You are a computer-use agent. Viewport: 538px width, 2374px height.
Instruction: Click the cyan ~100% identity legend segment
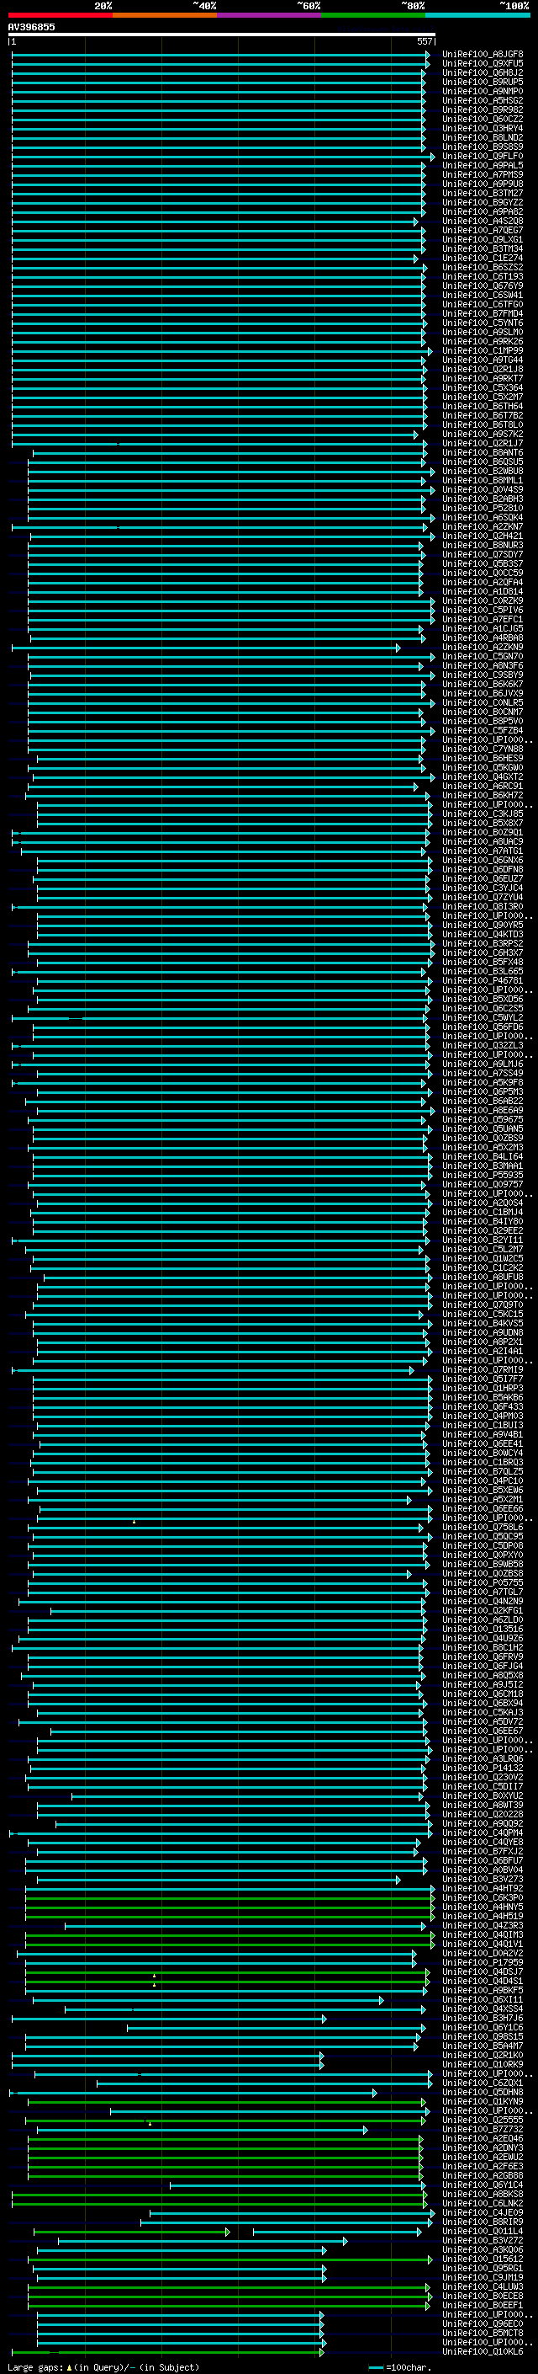[477, 15]
